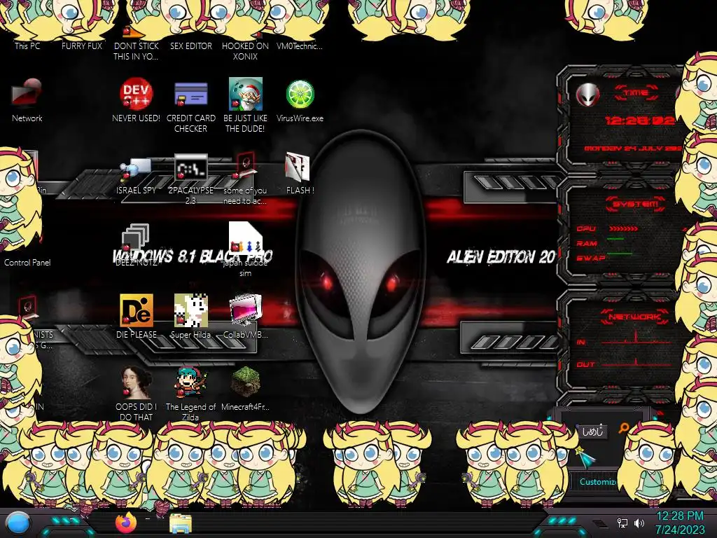The height and width of the screenshot is (538, 717).
Task: Open Firefox from the taskbar
Action: pyautogui.click(x=126, y=523)
